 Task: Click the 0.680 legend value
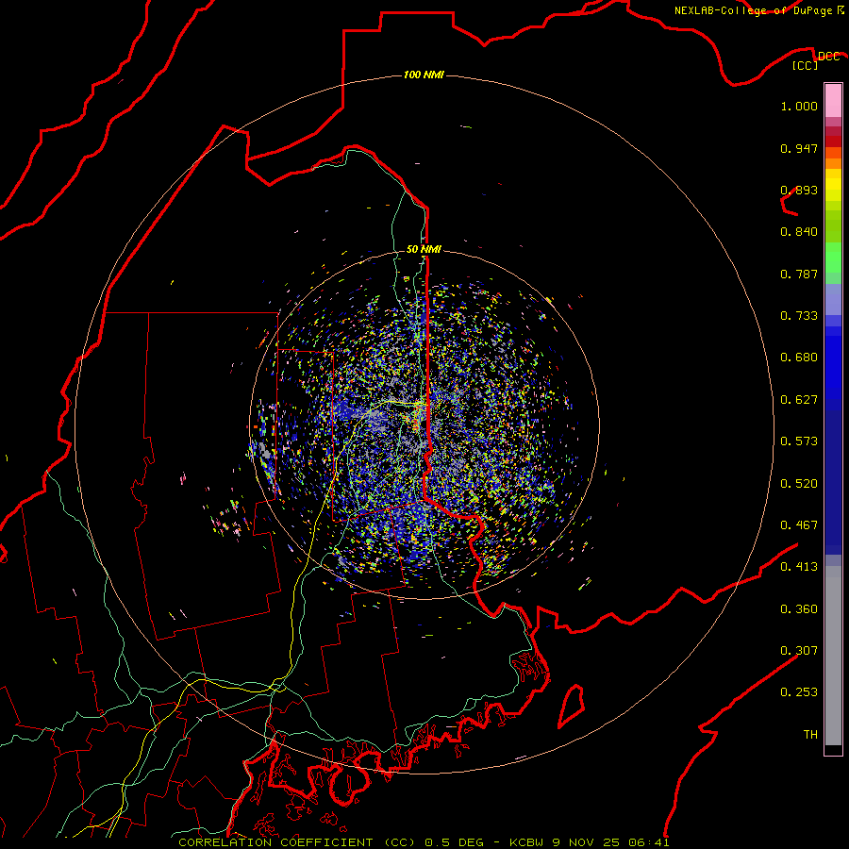click(799, 358)
